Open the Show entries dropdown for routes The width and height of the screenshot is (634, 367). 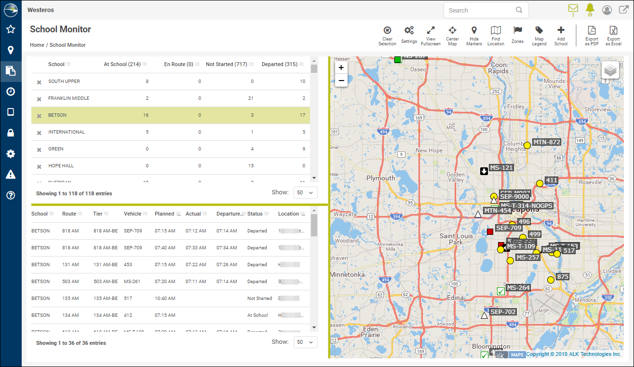(x=306, y=342)
